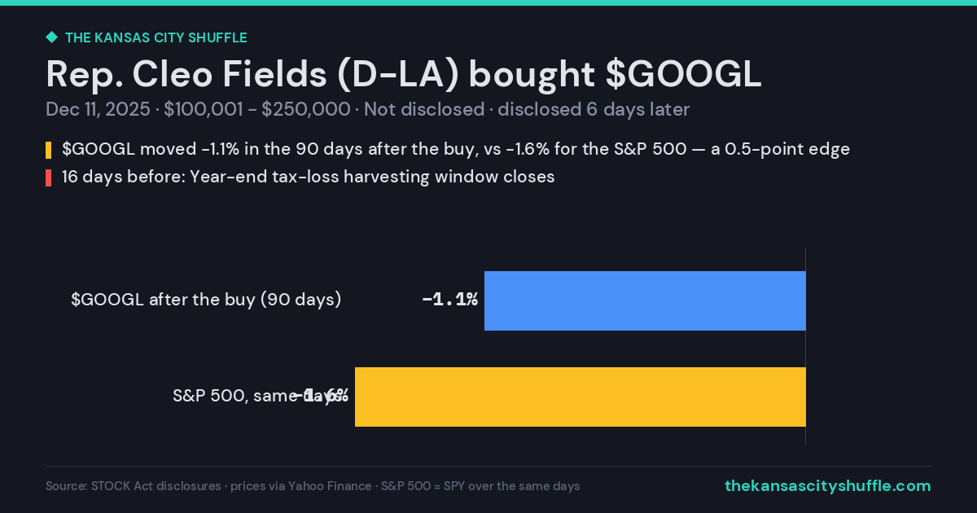
Task: Open thekansascityshuffle.com link in footer
Action: [828, 486]
